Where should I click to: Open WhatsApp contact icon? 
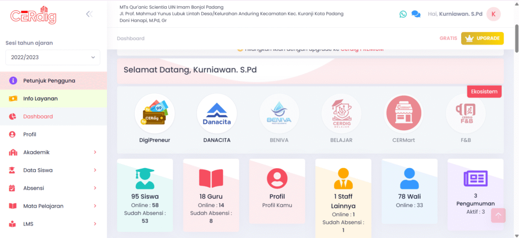coord(403,14)
